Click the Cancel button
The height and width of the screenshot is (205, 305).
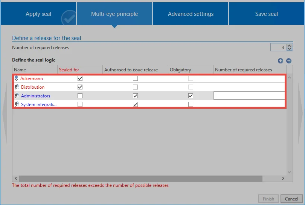[x=291, y=199]
